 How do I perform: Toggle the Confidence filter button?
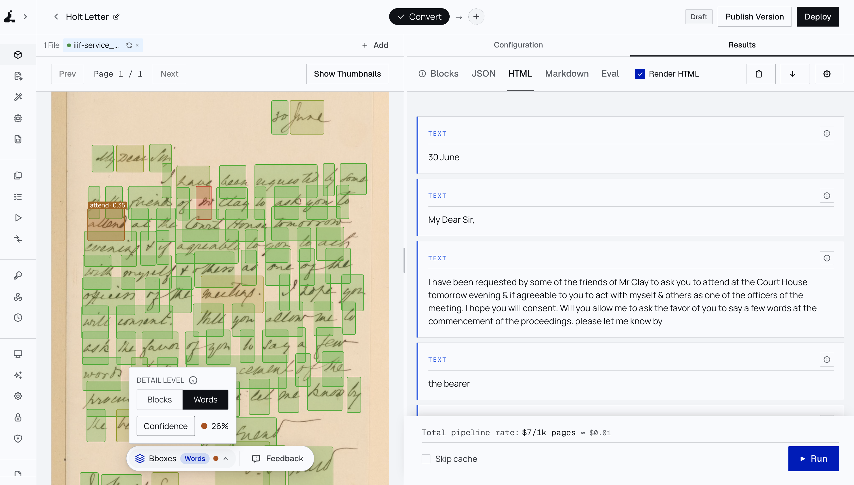tap(166, 426)
